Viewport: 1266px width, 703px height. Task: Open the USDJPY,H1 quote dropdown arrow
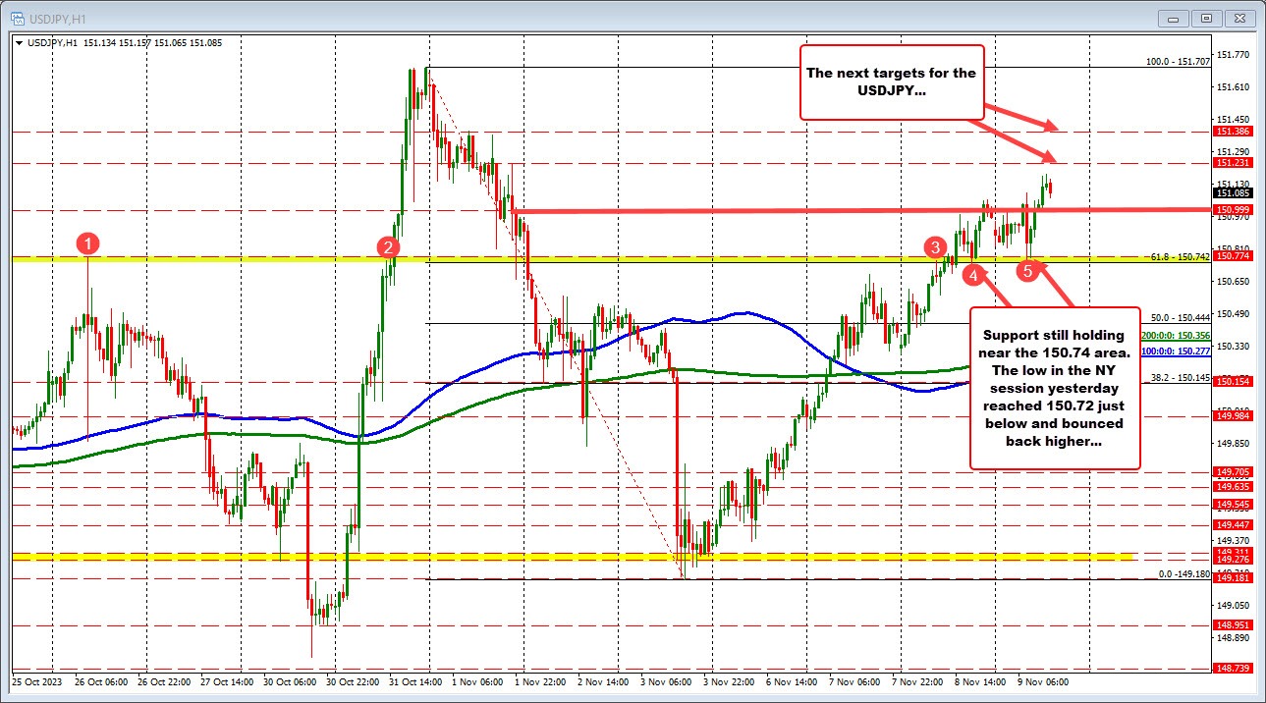pos(19,42)
